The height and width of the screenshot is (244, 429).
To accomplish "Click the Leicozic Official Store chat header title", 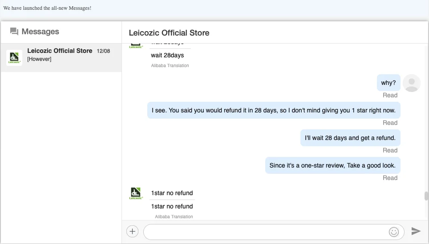I will [169, 33].
